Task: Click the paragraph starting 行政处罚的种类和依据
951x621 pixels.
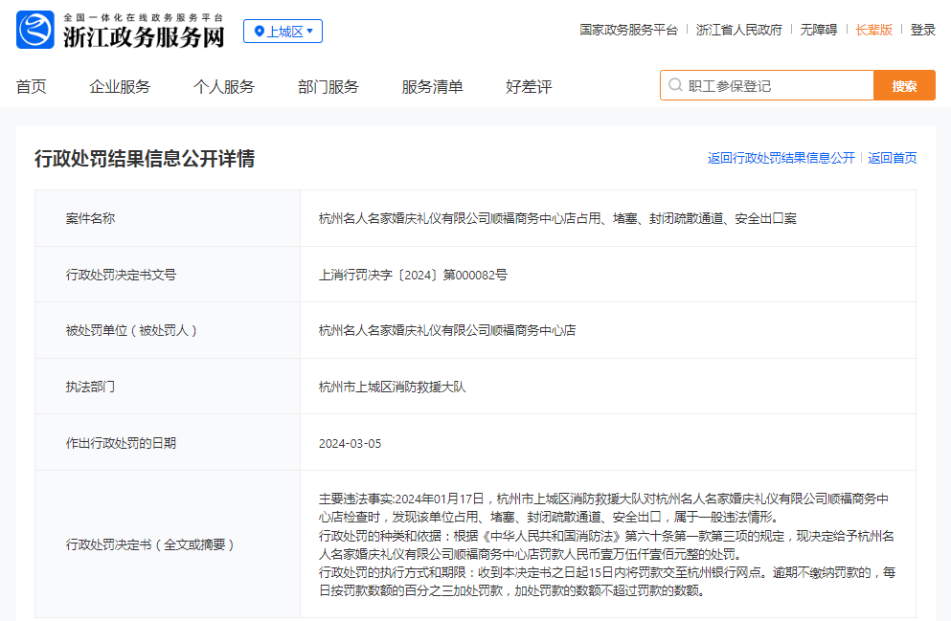Action: (606, 545)
